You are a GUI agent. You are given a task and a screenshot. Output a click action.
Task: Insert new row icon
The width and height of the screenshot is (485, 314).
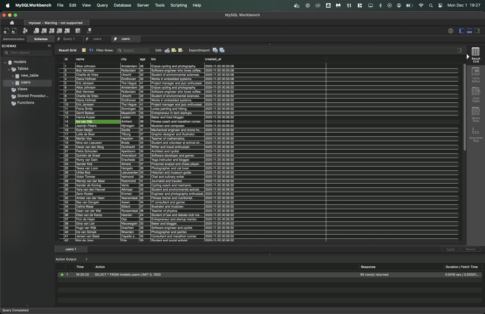pos(174,50)
